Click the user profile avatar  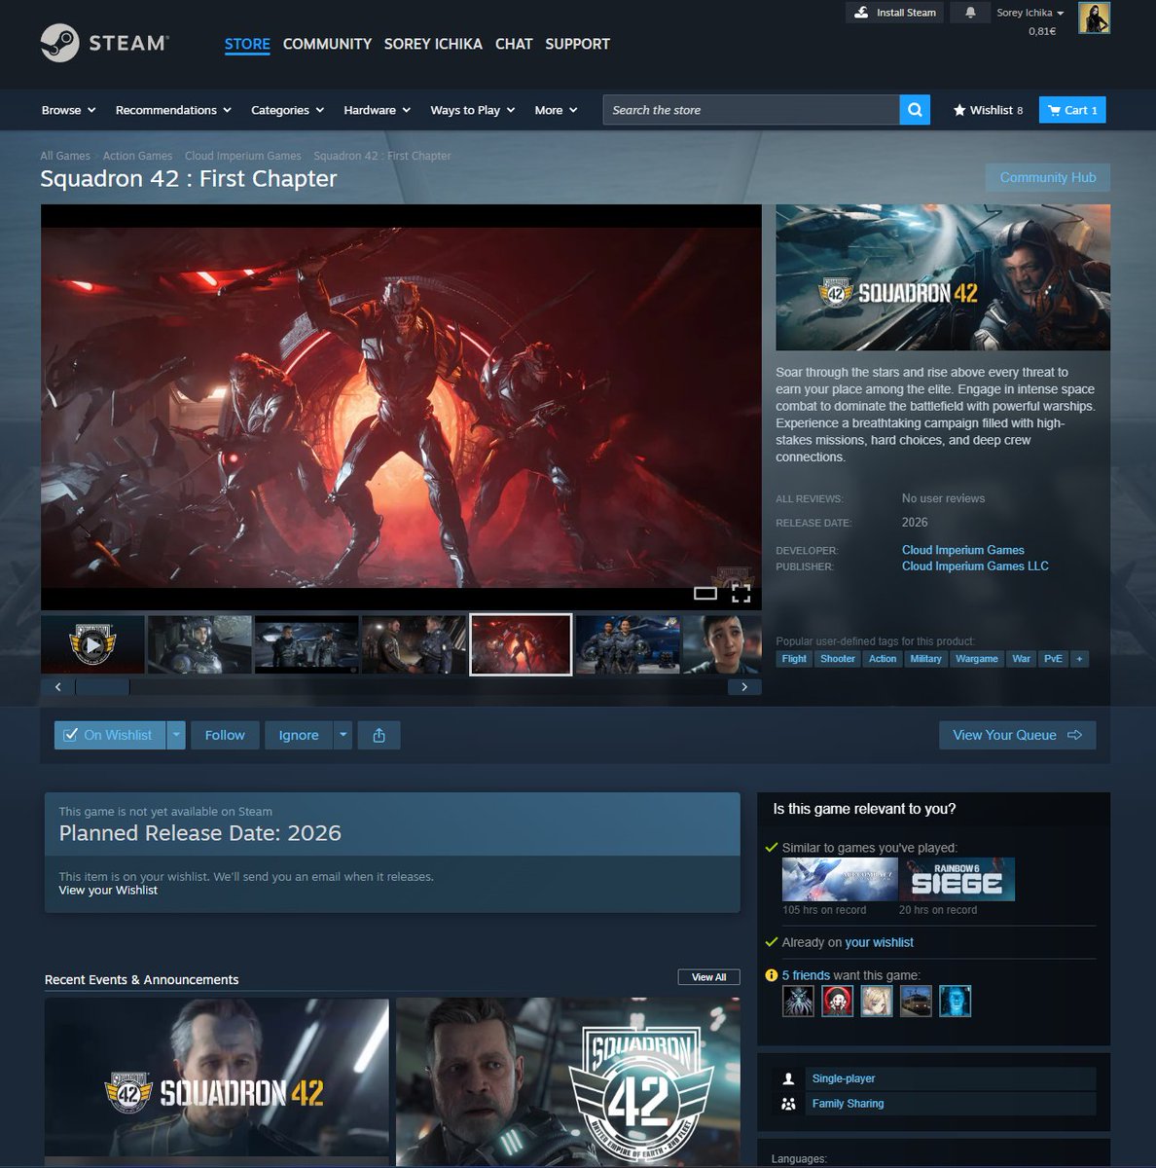coord(1094,18)
